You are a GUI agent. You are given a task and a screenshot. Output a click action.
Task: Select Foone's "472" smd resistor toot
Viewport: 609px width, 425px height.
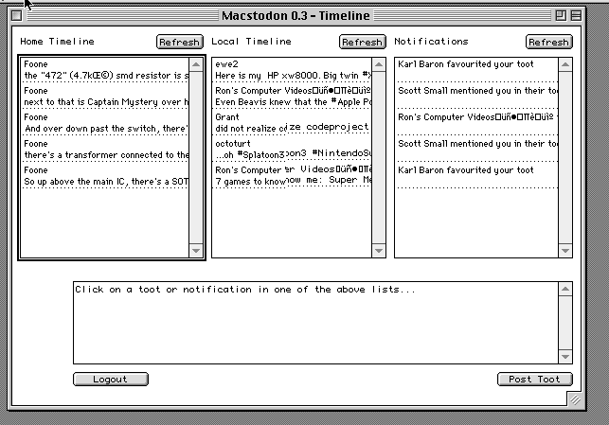click(x=106, y=70)
